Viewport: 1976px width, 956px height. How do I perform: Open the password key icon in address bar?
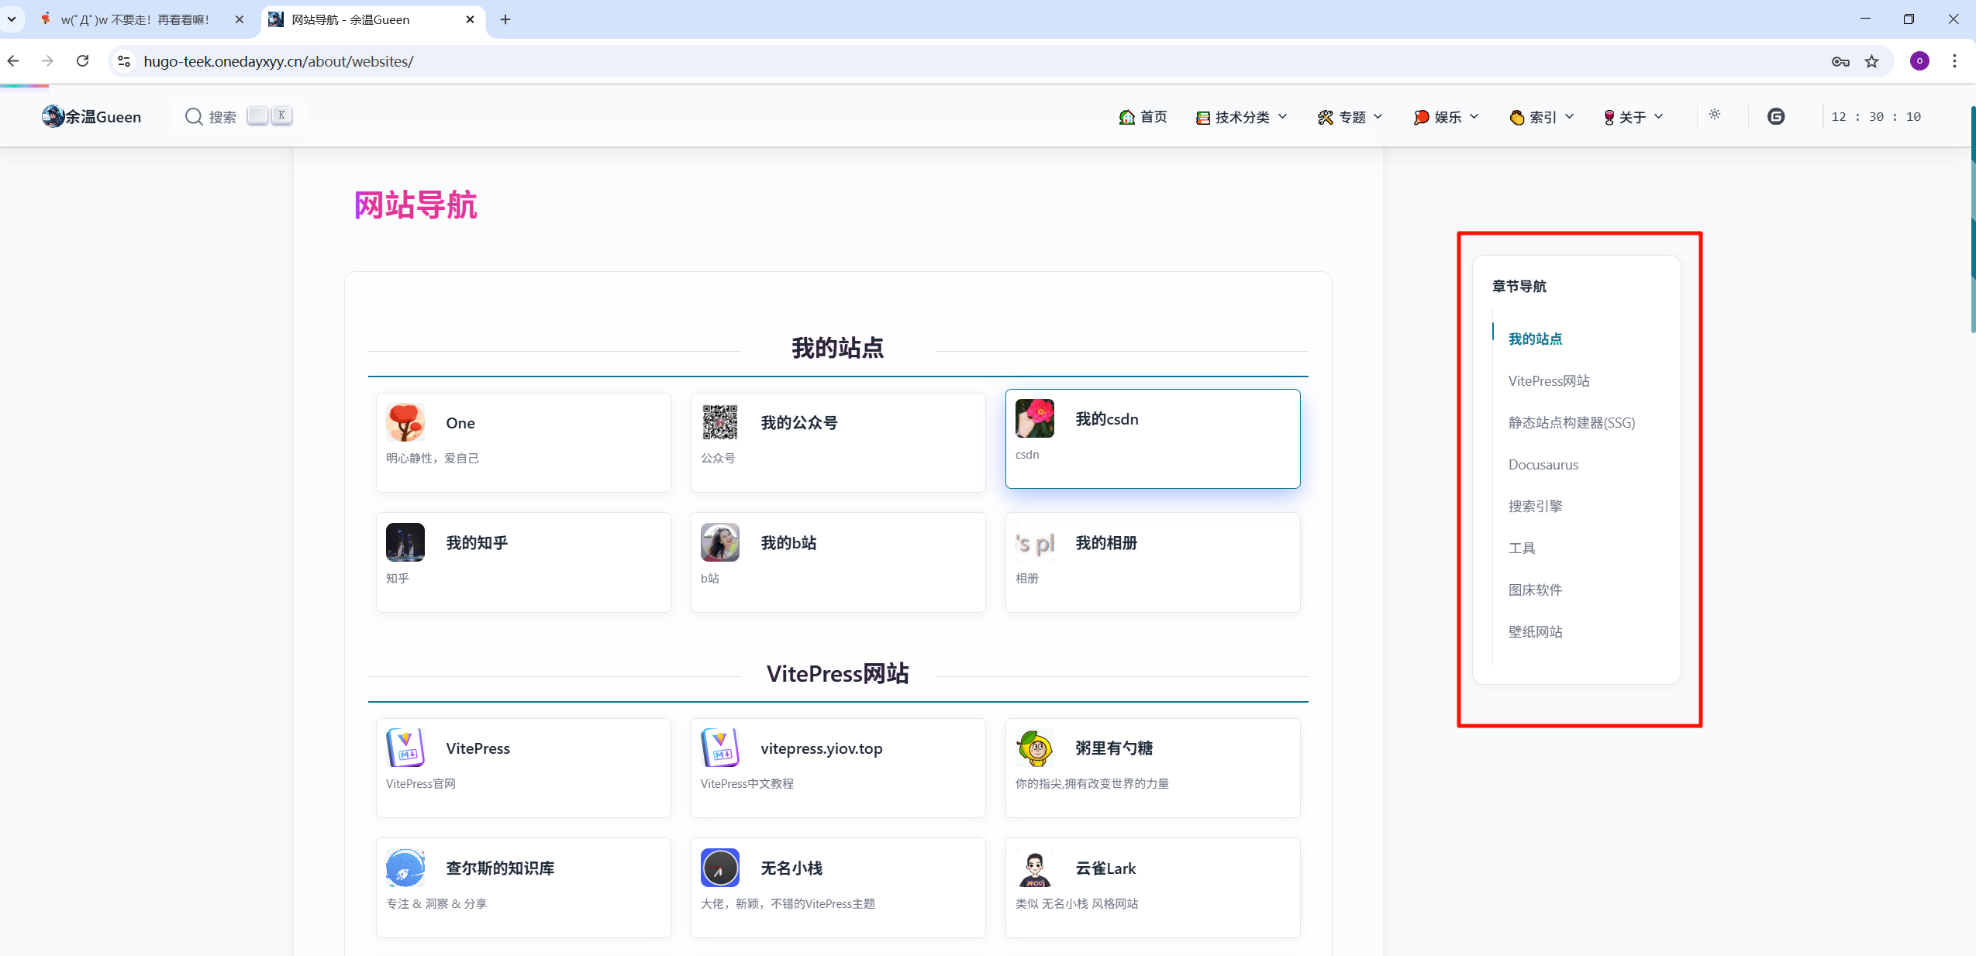[x=1840, y=61]
